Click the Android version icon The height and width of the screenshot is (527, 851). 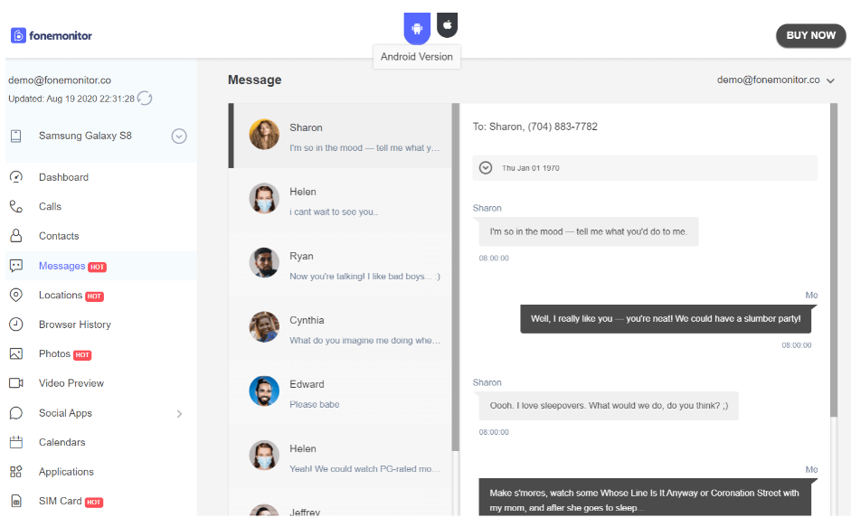(x=417, y=27)
